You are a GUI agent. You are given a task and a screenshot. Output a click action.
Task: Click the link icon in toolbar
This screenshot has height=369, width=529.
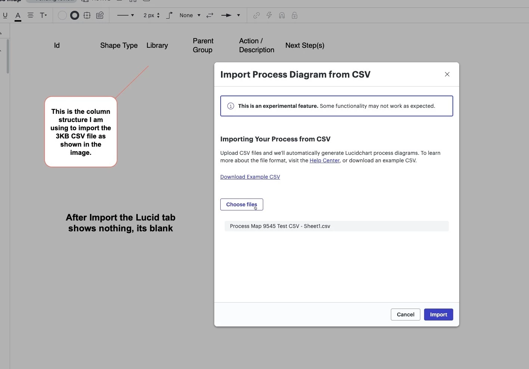click(256, 15)
